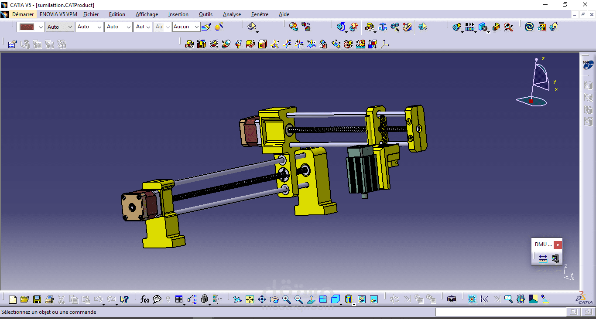Open the Fichier menu
This screenshot has height=319, width=596.
pos(91,14)
